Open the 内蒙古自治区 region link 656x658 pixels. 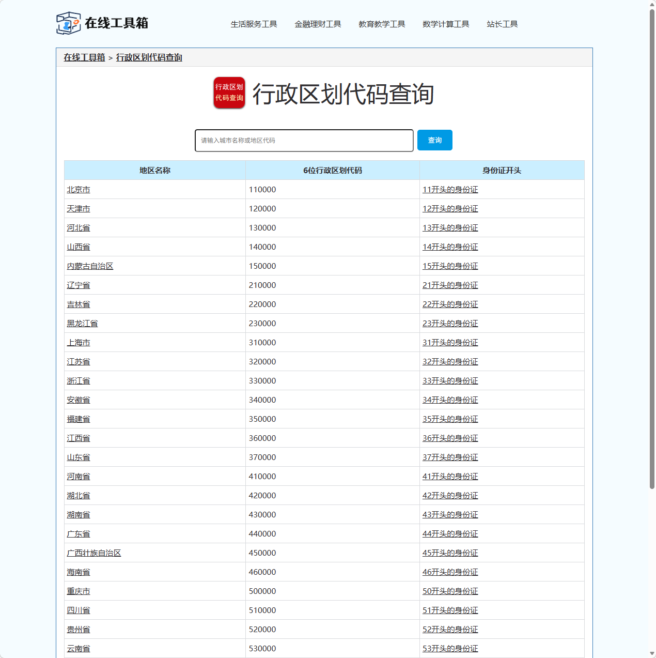tap(90, 266)
